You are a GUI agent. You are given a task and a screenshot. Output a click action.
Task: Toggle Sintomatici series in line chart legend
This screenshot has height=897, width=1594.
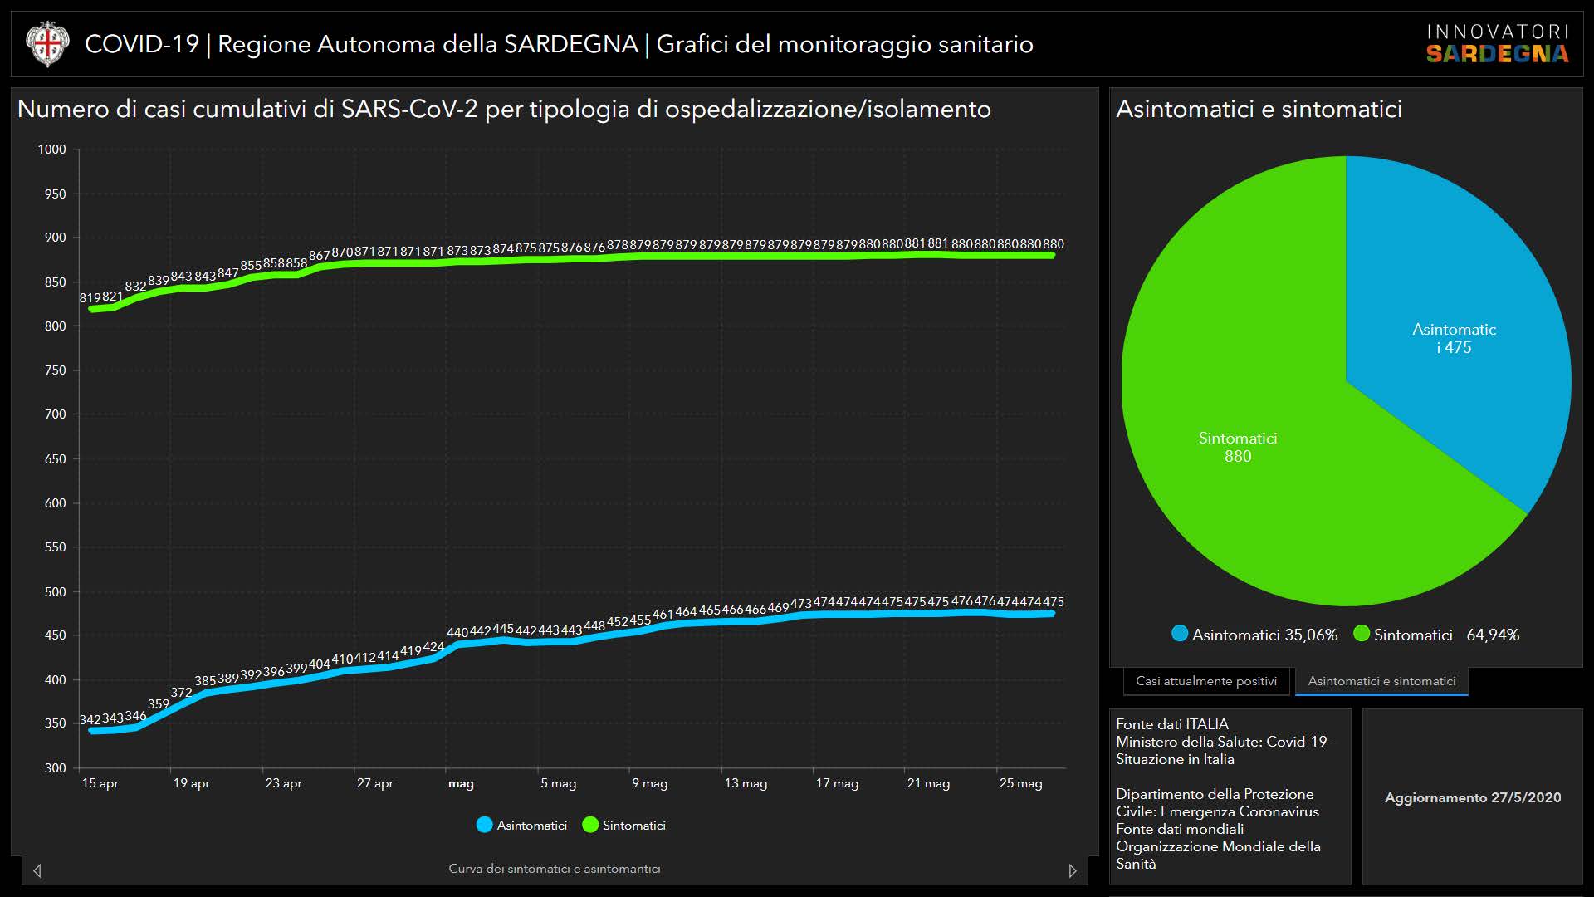624,825
